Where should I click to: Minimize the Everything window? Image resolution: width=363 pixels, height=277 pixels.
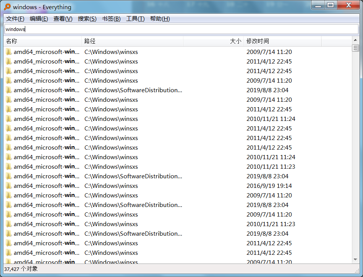318,5
